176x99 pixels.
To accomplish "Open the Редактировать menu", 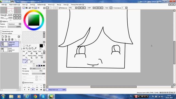I will click(x=15, y=5).
